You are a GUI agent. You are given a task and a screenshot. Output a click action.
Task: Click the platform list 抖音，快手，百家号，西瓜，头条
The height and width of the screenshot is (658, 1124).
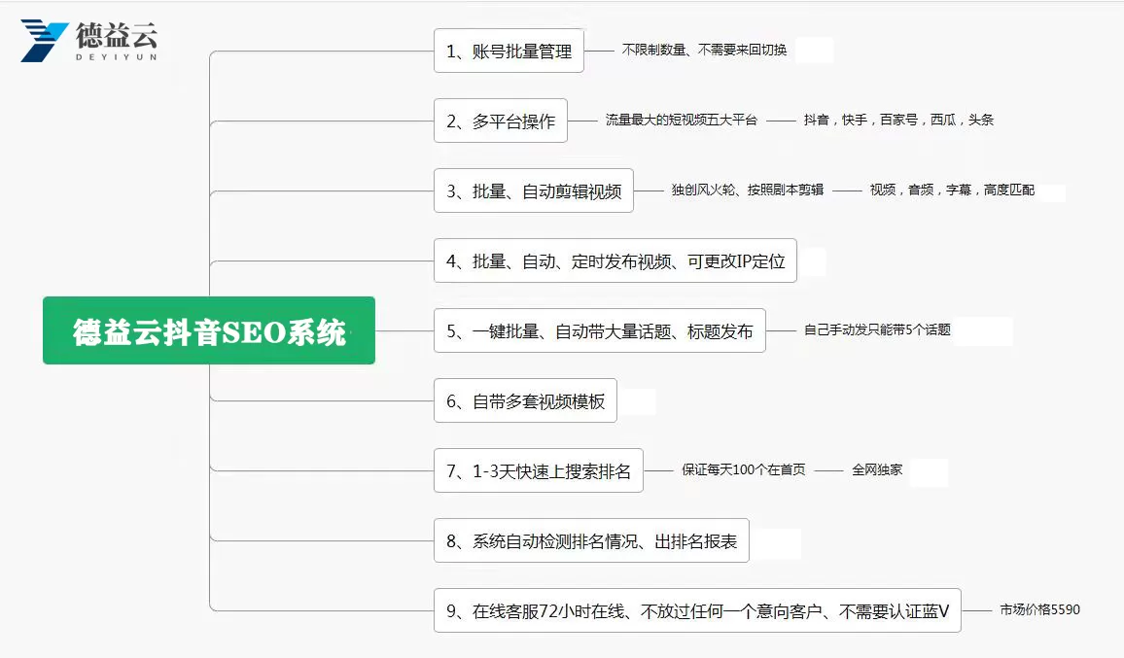898,121
